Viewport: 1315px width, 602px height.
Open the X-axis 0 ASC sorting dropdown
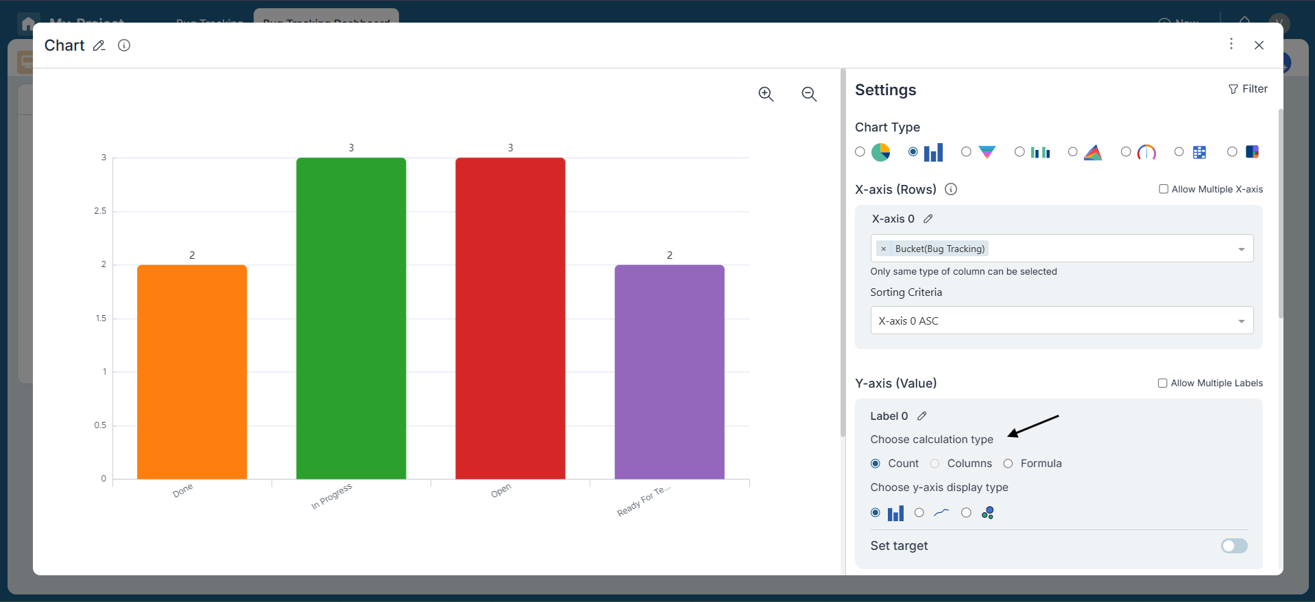1062,321
